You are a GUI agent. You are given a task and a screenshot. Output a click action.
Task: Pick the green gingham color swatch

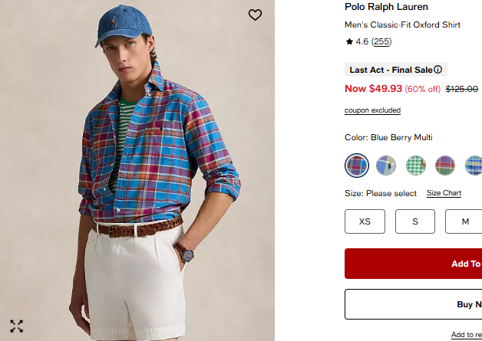pyautogui.click(x=416, y=165)
